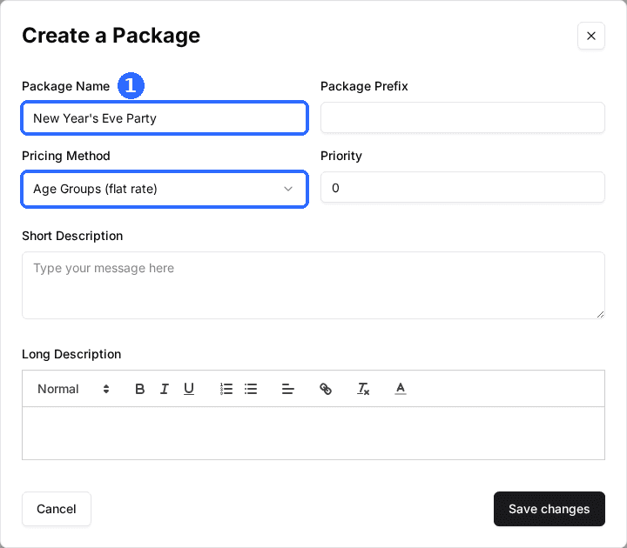Insert a hyperlink in Long Description
This screenshot has height=548, width=627.
(x=326, y=389)
